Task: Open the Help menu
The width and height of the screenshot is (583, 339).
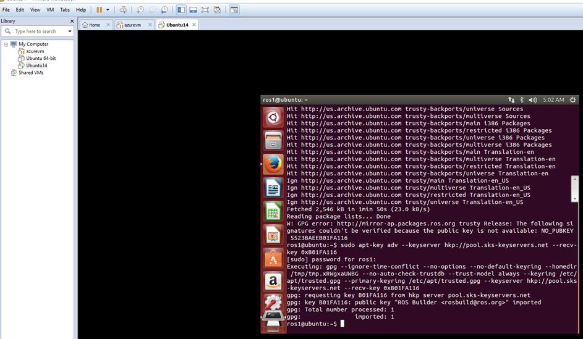Action: coord(81,10)
